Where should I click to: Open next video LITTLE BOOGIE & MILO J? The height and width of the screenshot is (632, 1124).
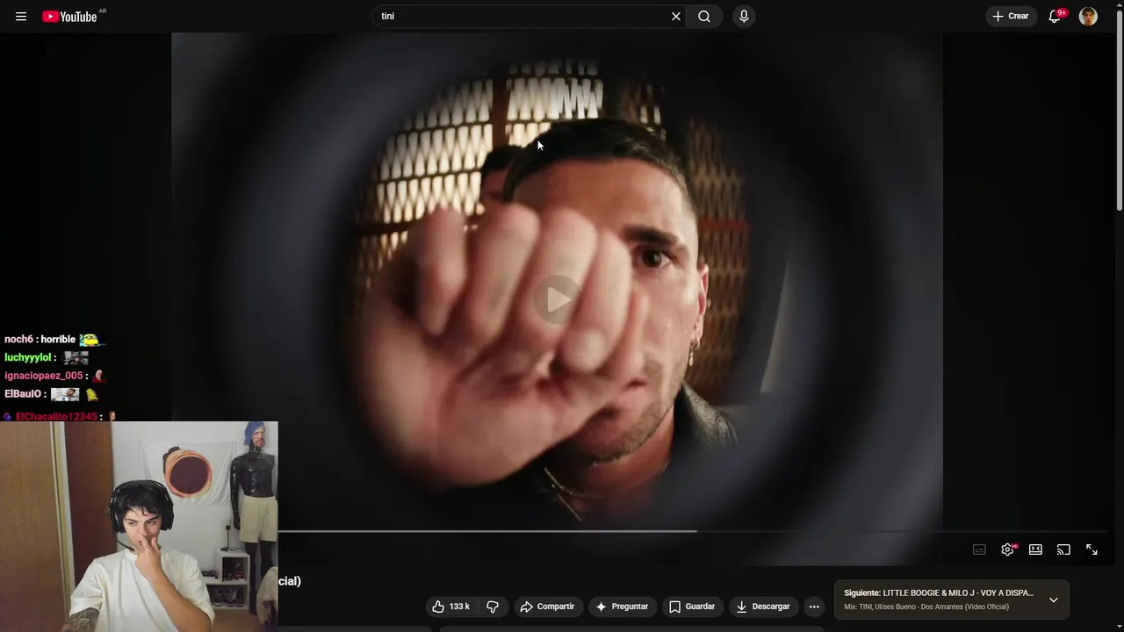939,593
